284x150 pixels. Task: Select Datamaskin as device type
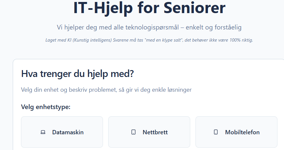(x=62, y=132)
